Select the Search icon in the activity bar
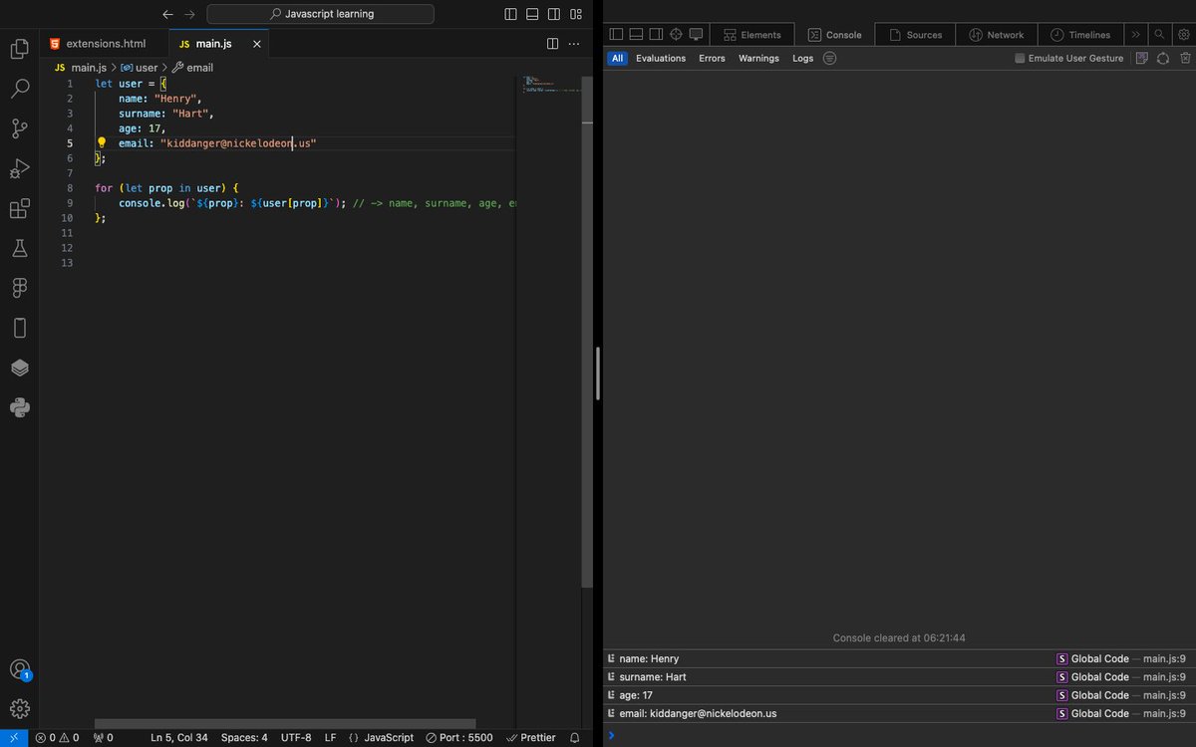Screen dimensions: 1196x747 [x=19, y=88]
